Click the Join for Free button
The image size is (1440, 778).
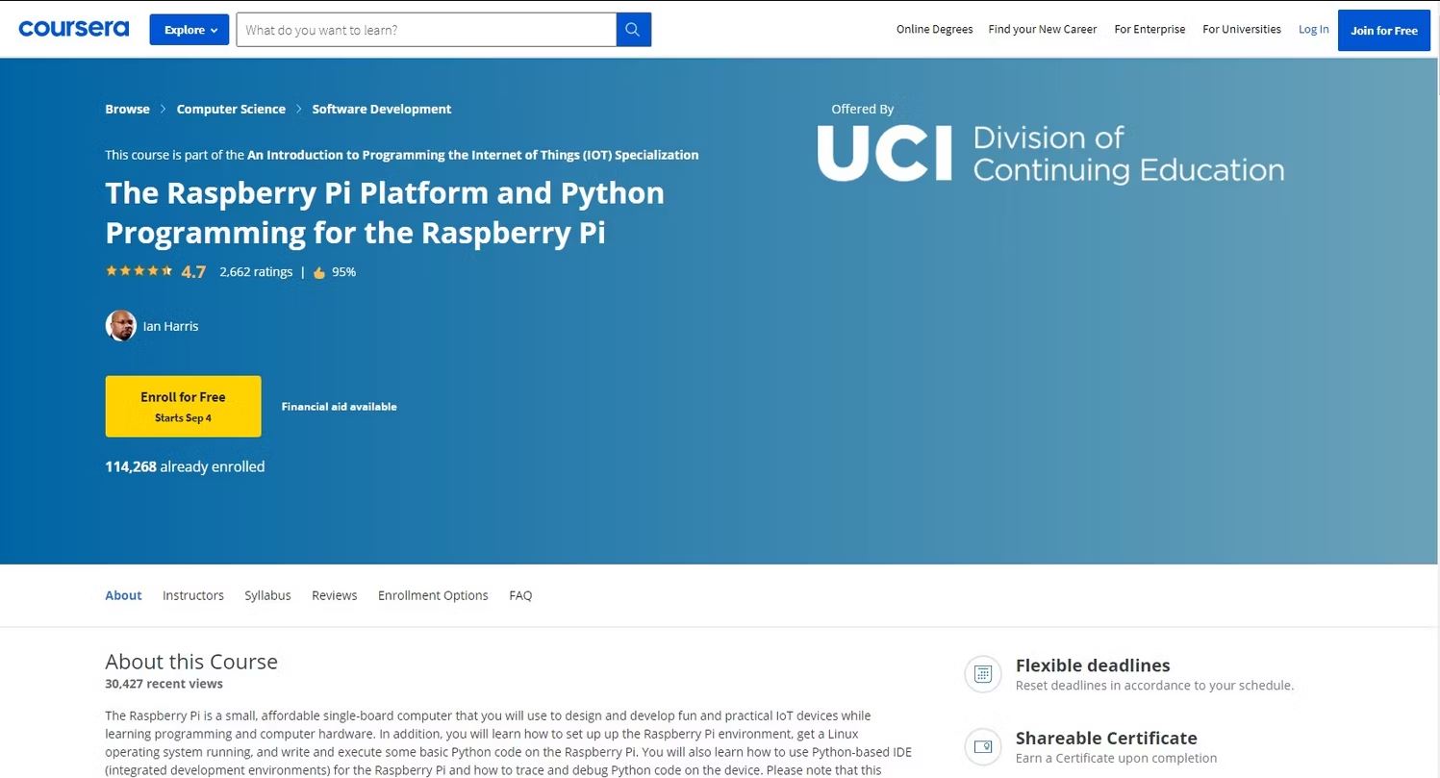(x=1384, y=30)
